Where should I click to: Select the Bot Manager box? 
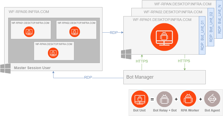point(164,77)
